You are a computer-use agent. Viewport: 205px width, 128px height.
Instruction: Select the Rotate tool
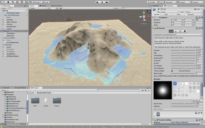tap(13, 2)
